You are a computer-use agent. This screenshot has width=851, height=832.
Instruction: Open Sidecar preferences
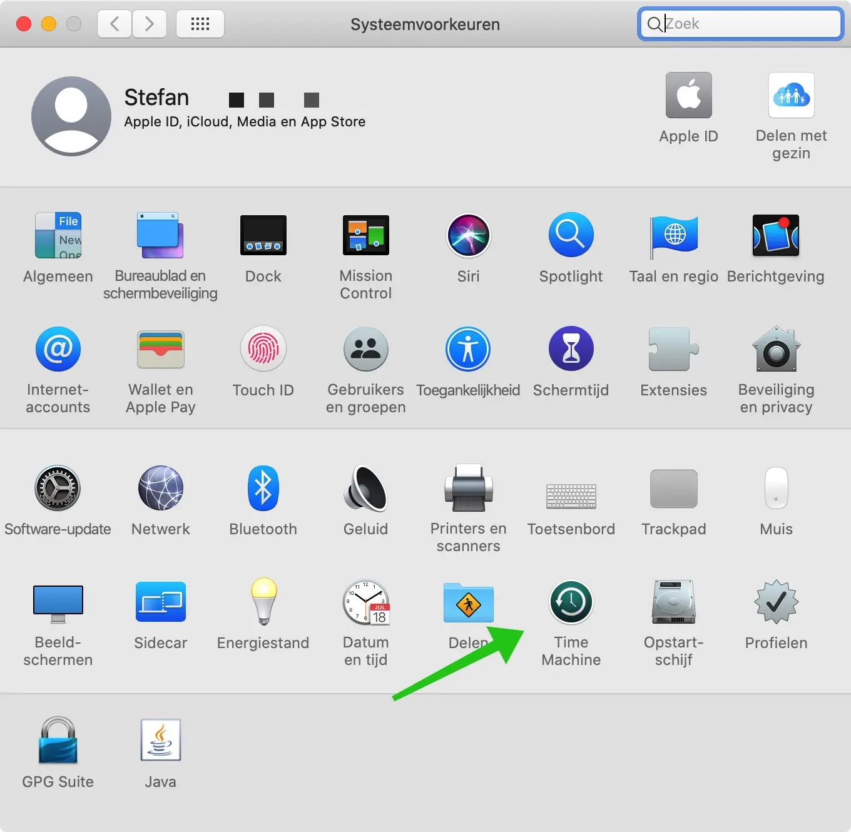(x=161, y=602)
